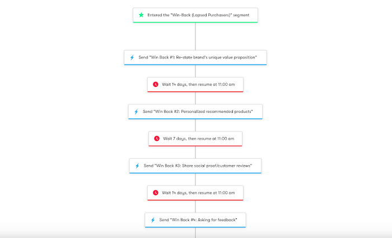This screenshot has height=238, width=392.
Task: Click the lightning icon on Win Back #1 step
Action: click(x=132, y=57)
